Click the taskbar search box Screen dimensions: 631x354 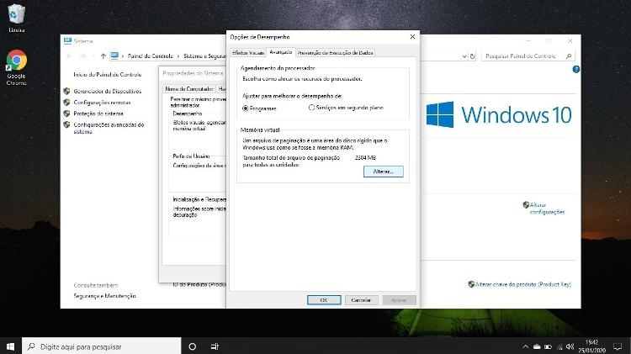coord(102,346)
